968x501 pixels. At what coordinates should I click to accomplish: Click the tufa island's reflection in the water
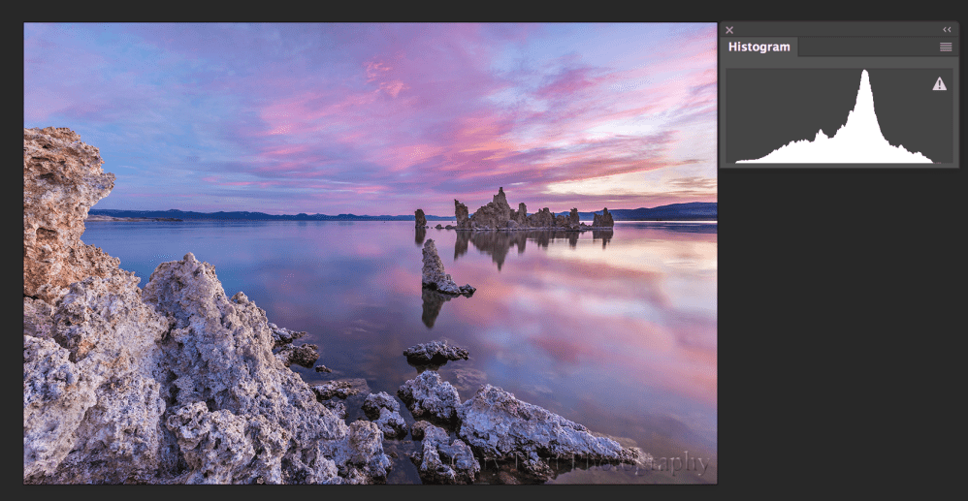click(504, 244)
